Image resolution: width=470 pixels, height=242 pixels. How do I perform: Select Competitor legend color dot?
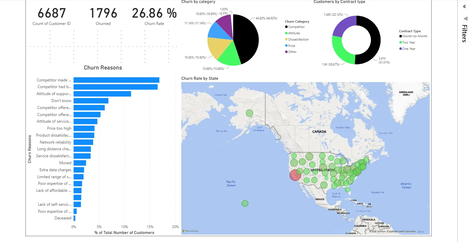(x=286, y=27)
